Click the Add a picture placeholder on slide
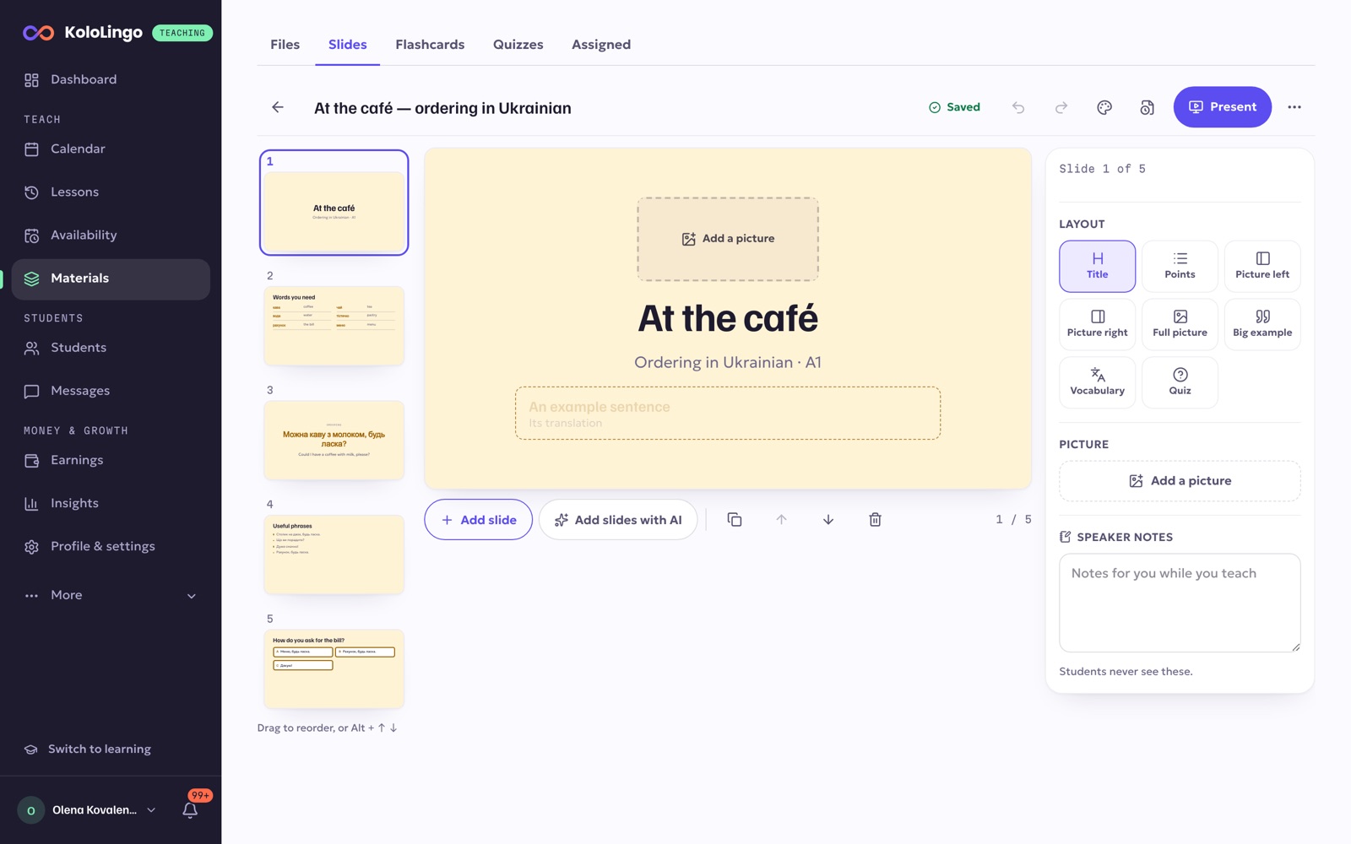The image size is (1351, 844). click(x=728, y=239)
